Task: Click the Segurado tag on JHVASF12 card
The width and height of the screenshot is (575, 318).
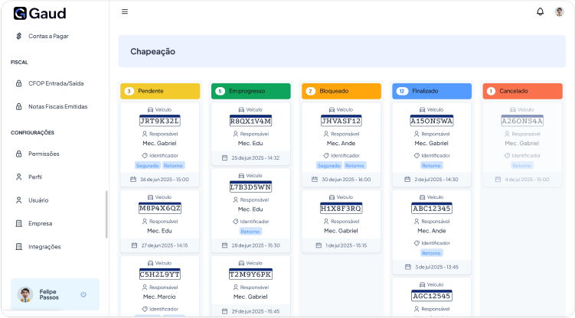Action: (328, 165)
